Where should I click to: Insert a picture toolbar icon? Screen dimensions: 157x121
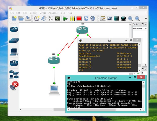[110, 18]
